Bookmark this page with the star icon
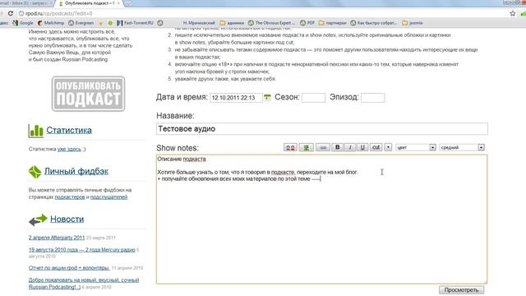The image size is (526, 296). [x=513, y=13]
